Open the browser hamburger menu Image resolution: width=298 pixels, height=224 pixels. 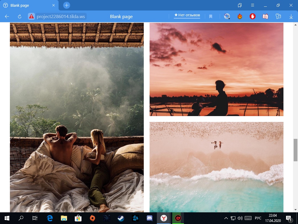point(253,5)
